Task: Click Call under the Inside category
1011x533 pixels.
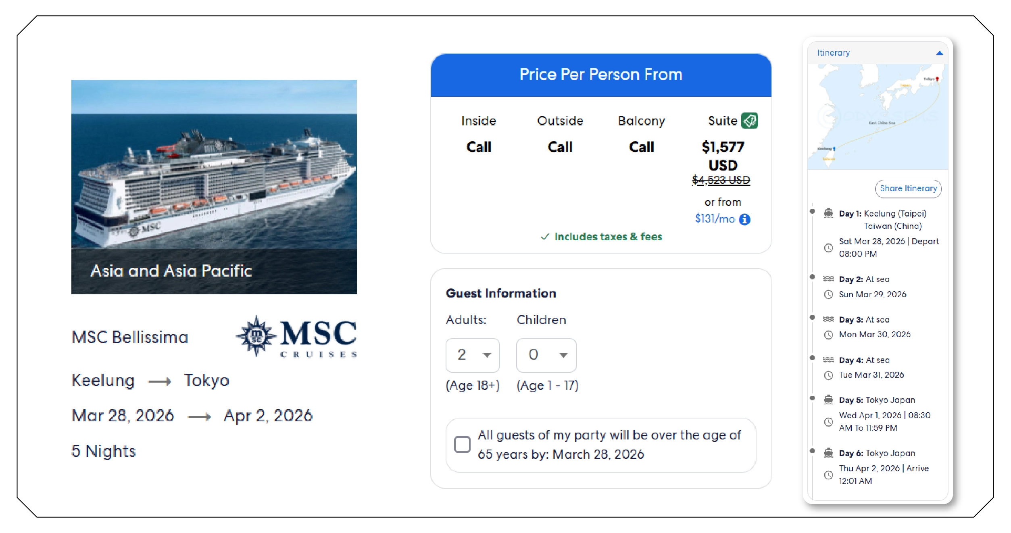Action: click(x=479, y=147)
